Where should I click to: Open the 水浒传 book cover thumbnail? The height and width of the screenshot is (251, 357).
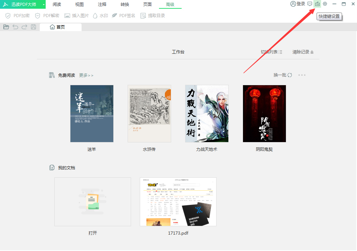tap(149, 113)
